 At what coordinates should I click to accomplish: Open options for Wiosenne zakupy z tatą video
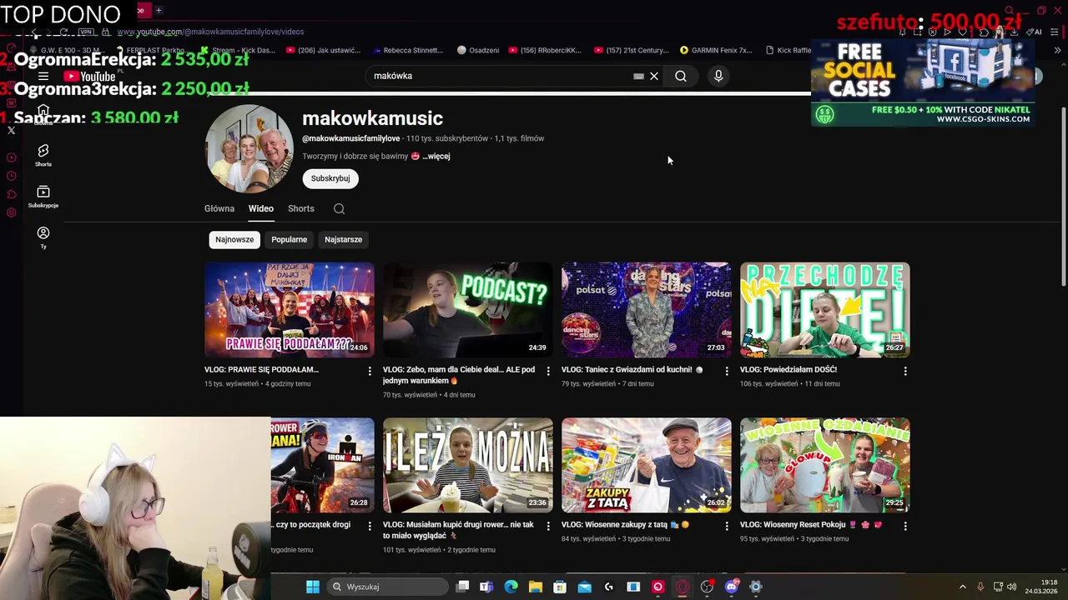point(727,526)
